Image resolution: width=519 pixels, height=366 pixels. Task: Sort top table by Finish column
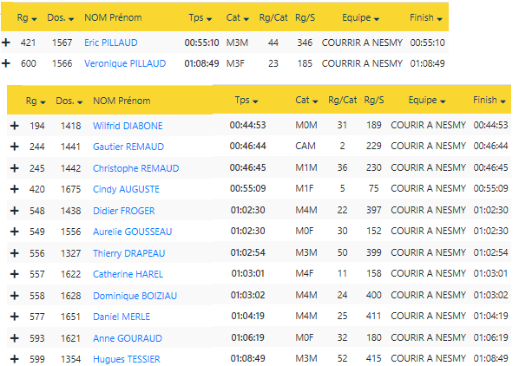tap(426, 17)
